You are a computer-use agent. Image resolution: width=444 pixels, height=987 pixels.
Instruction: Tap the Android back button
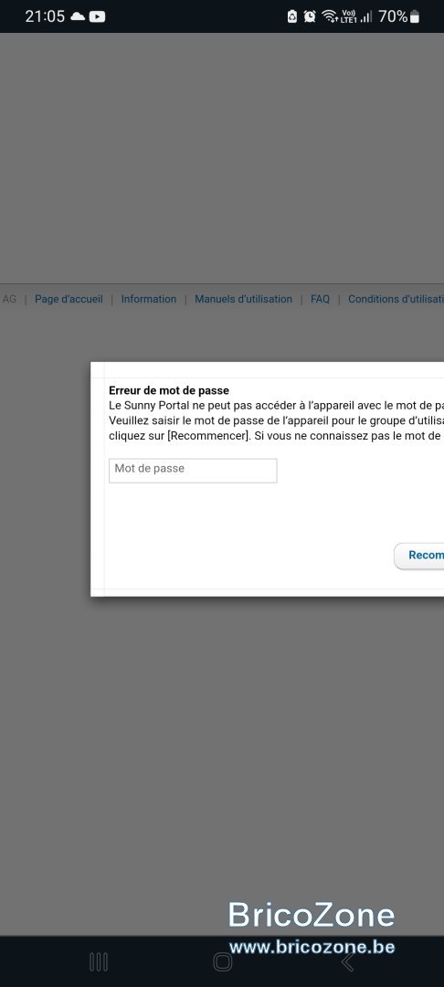coord(346,961)
